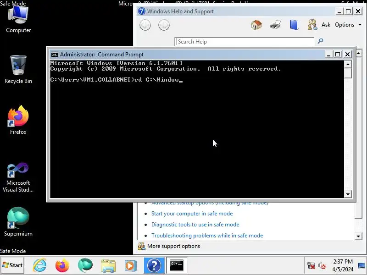The image size is (367, 275).
Task: Maximize the Command Prompt window
Action: (338, 55)
